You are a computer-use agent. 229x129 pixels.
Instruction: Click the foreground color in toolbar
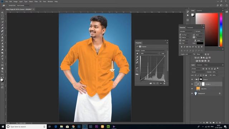(x=1, y=80)
